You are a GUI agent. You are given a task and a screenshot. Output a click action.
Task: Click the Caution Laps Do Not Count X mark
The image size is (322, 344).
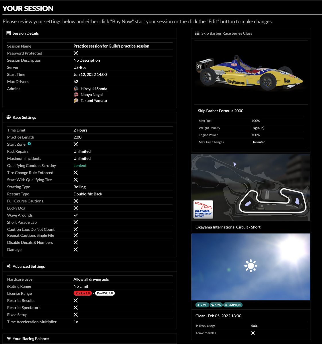pos(76,229)
